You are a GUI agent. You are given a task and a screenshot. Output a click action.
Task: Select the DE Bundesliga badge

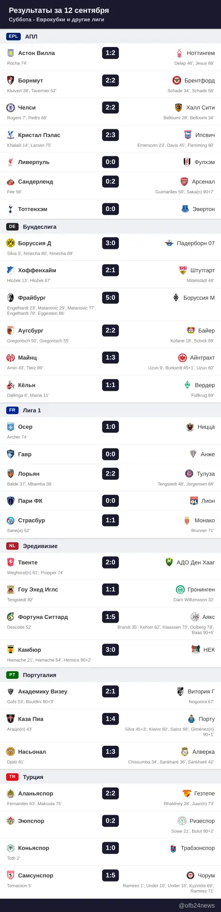coord(12,227)
